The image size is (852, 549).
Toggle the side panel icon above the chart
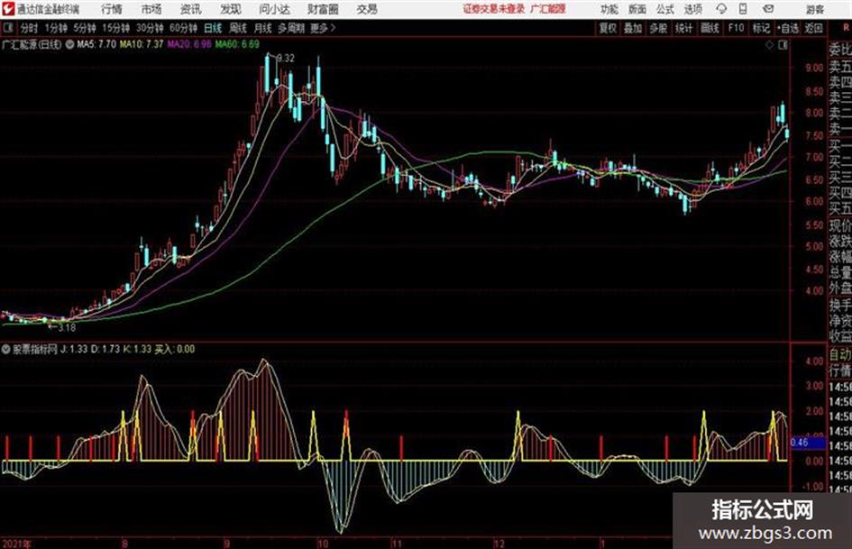(783, 45)
